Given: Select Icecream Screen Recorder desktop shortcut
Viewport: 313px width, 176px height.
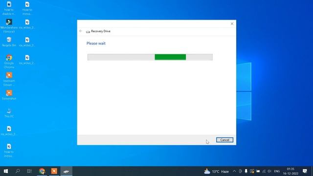Looking at the screenshot, I should pos(9,79).
